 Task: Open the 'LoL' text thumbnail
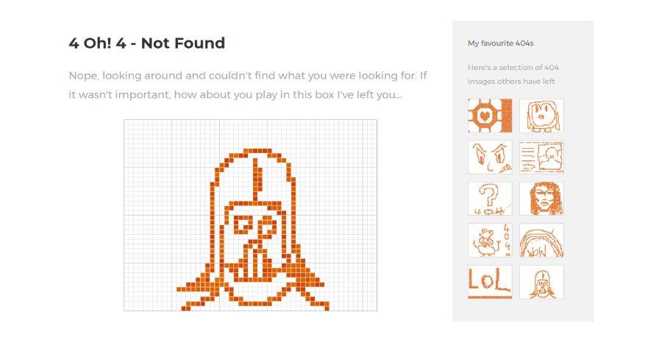(x=490, y=282)
